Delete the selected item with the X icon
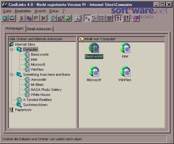 click(x=44, y=18)
